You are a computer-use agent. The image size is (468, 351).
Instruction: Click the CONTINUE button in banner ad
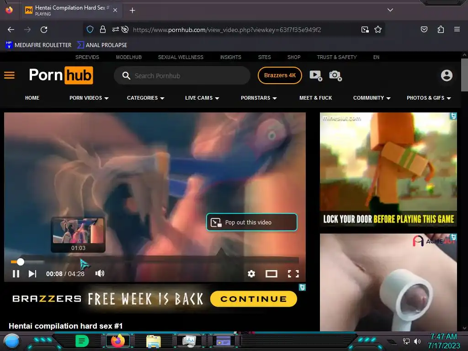[x=253, y=299]
